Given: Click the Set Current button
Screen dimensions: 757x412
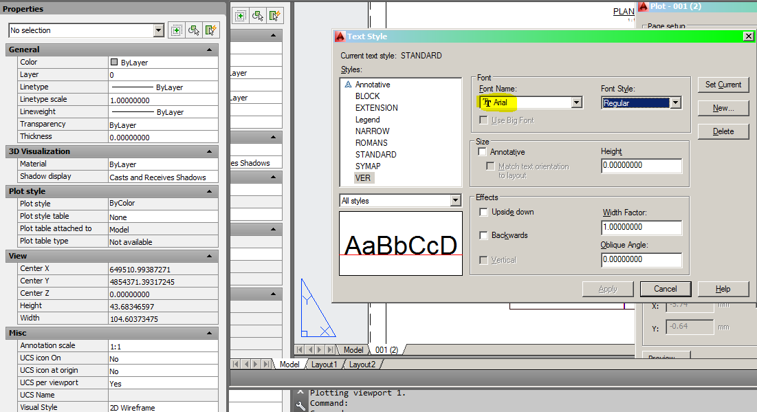Looking at the screenshot, I should 723,85.
